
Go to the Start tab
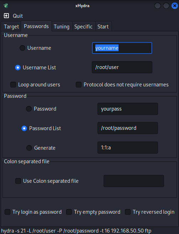[x=103, y=27]
